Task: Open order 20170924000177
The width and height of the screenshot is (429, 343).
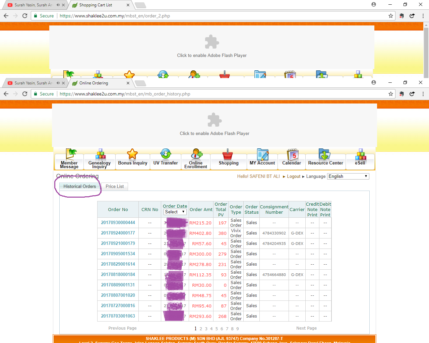Action: tap(118, 233)
